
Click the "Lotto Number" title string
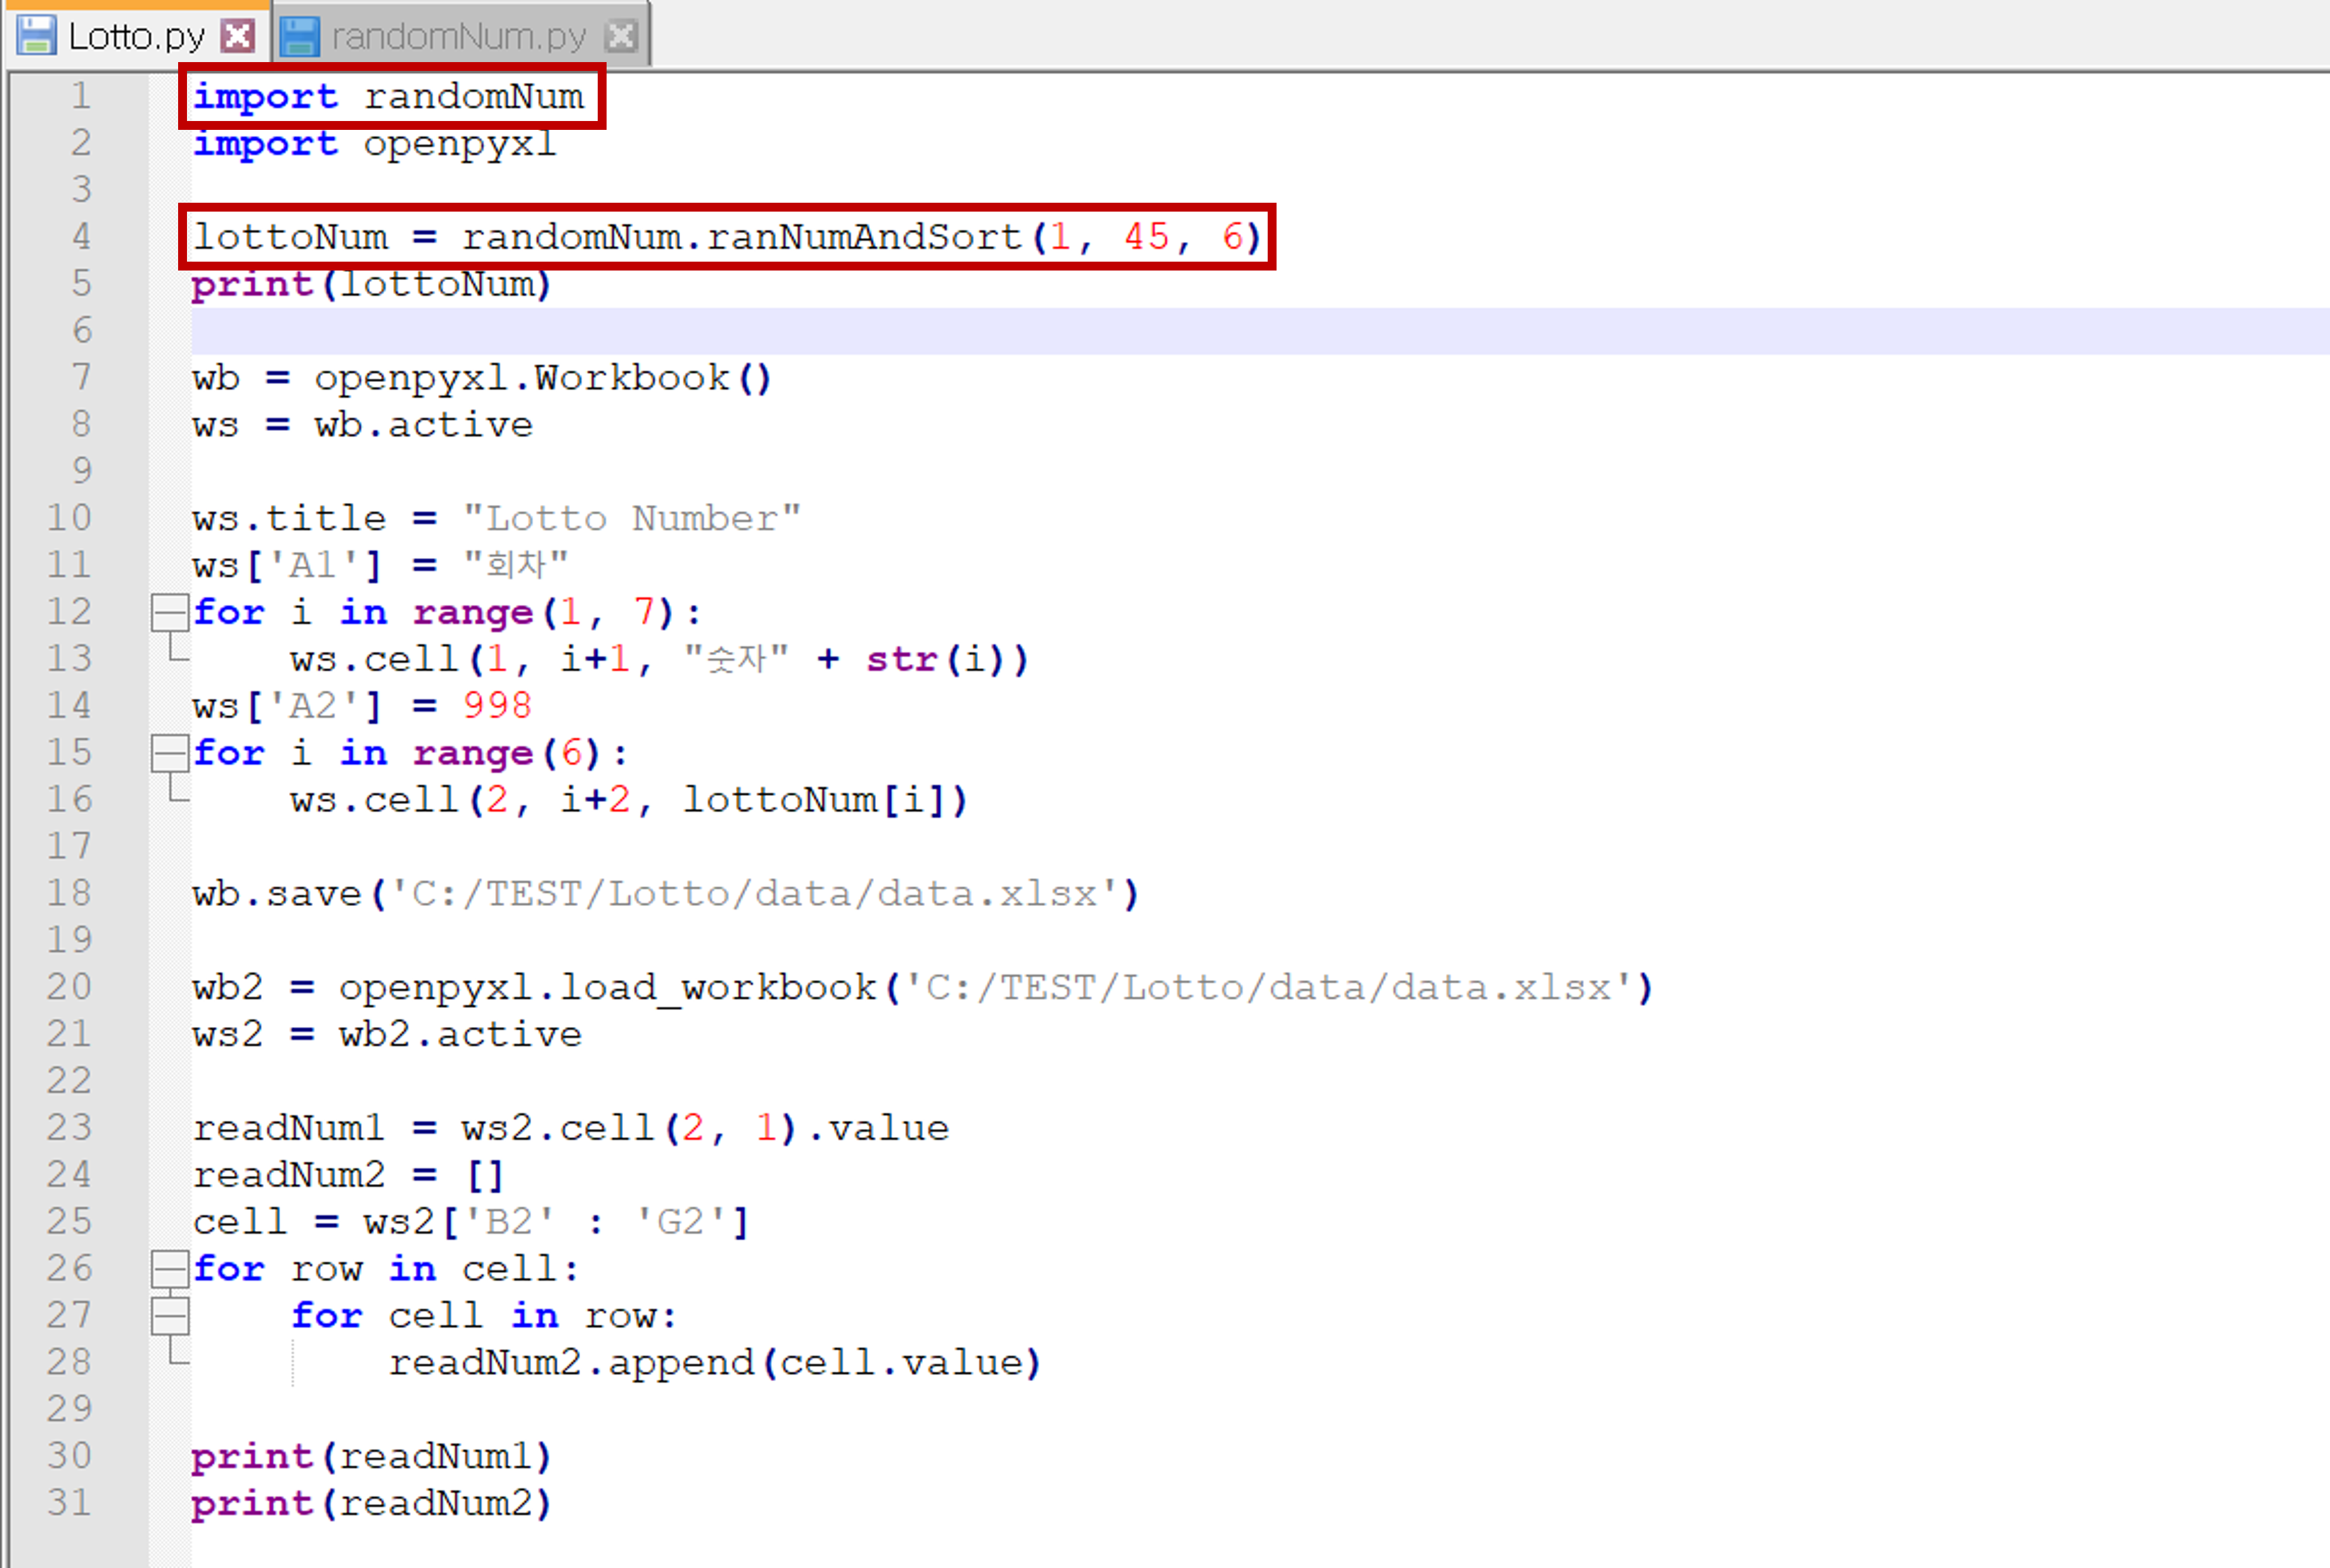(631, 519)
